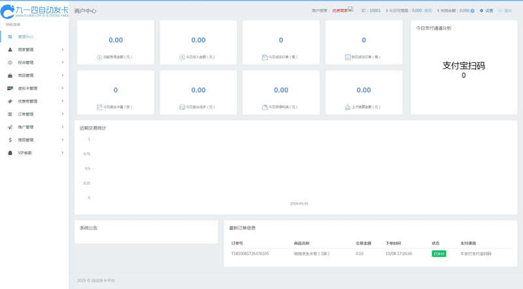The image size is (523, 289).
Task: Click the QQ penguin icon for VIP客服
Action: tap(10, 153)
